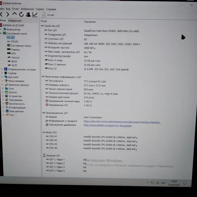This screenshot has height=197, width=197.
Task: Expand the DirectX node
Action: 3,92
